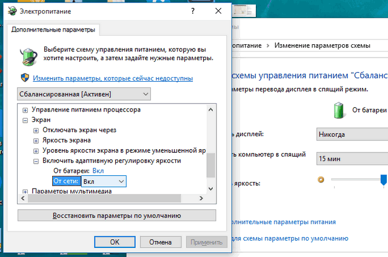This screenshot has height=257, width=388.
Task: Click the help question mark button
Action: (193, 11)
